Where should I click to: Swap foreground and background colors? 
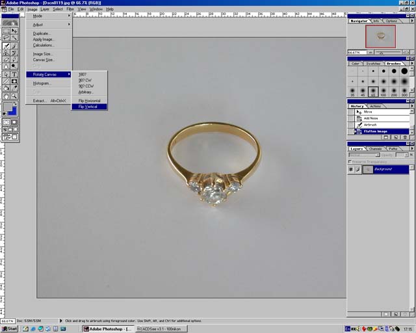15,104
